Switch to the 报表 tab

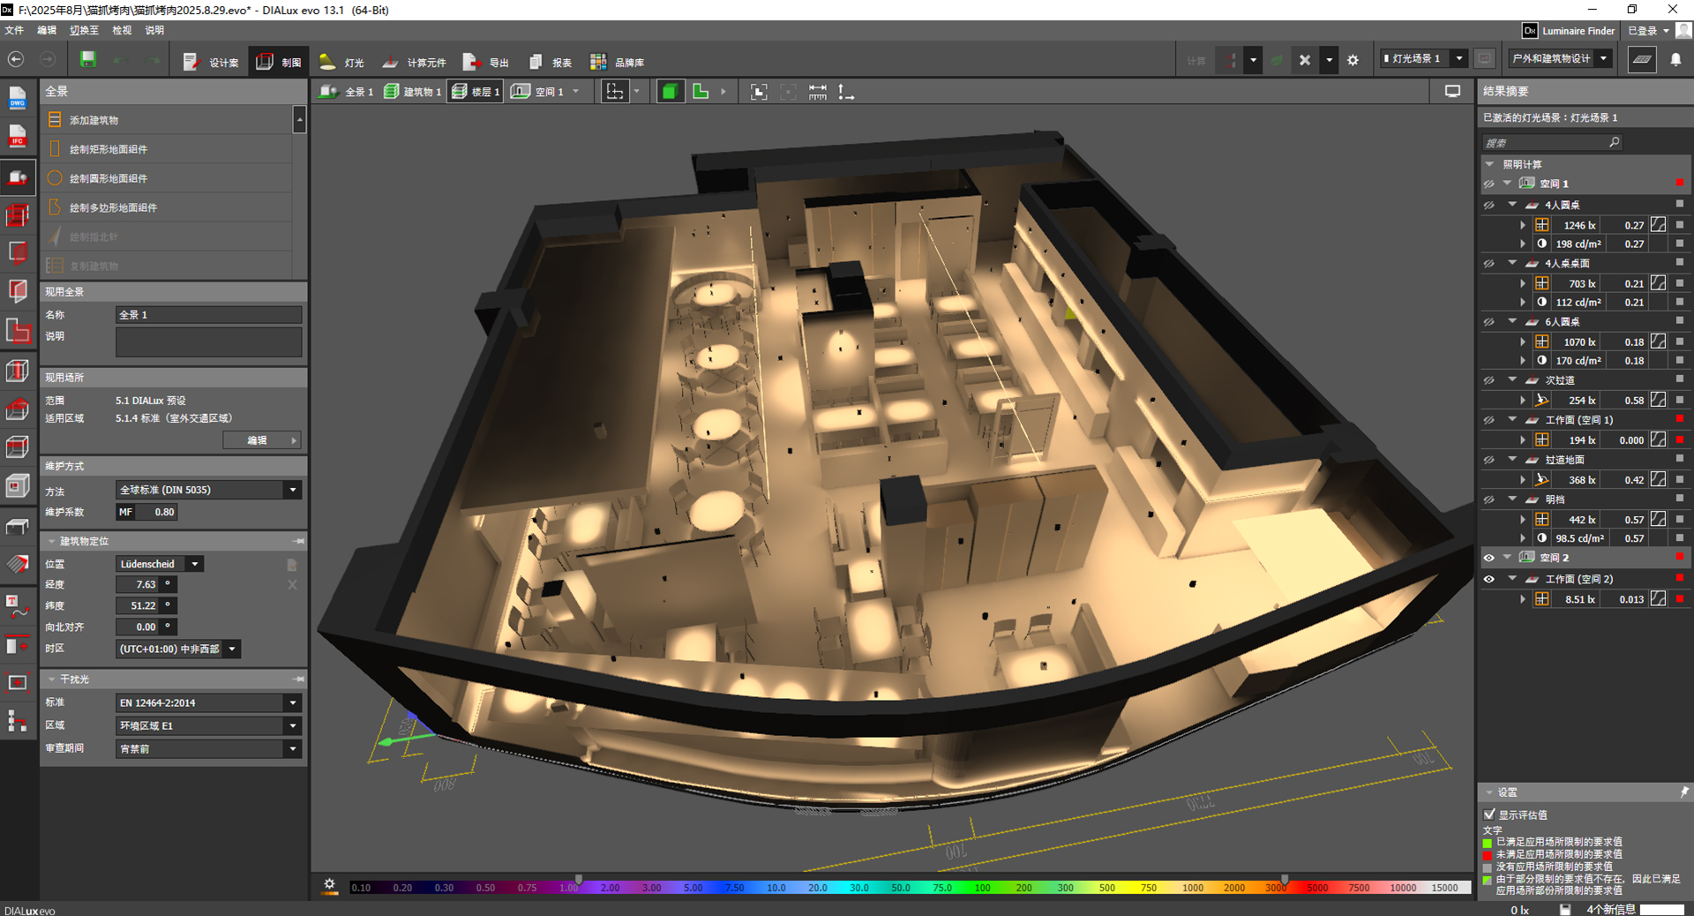pos(551,62)
